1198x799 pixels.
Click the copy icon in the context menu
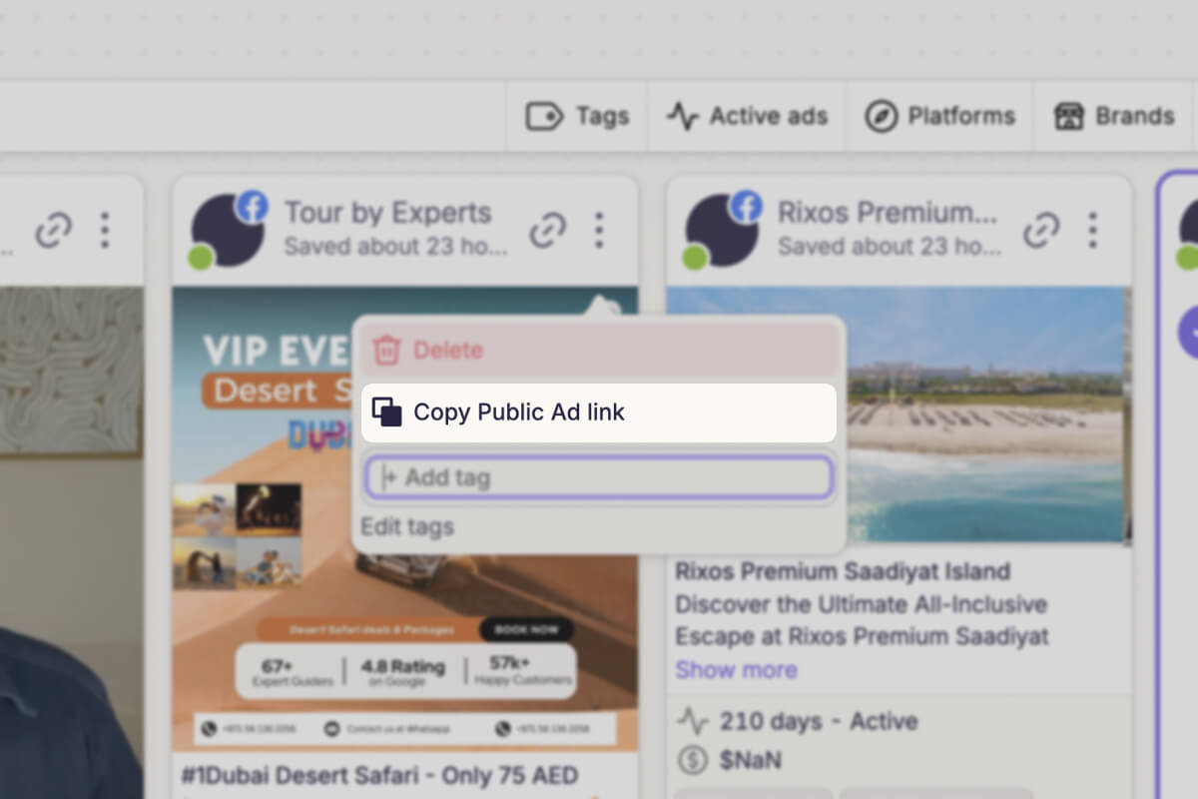[386, 411]
